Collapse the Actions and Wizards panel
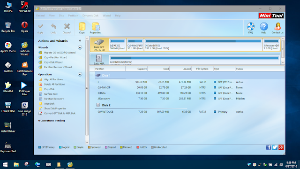Screen dimensions: 300x169 click(x=80, y=41)
